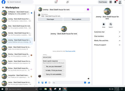
Task: Click the conversation list scrollbar
Action: click(34, 26)
